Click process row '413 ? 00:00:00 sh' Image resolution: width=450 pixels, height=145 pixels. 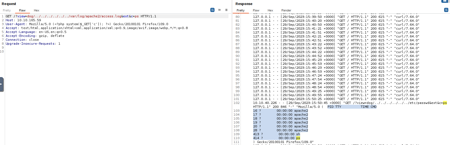277,134
